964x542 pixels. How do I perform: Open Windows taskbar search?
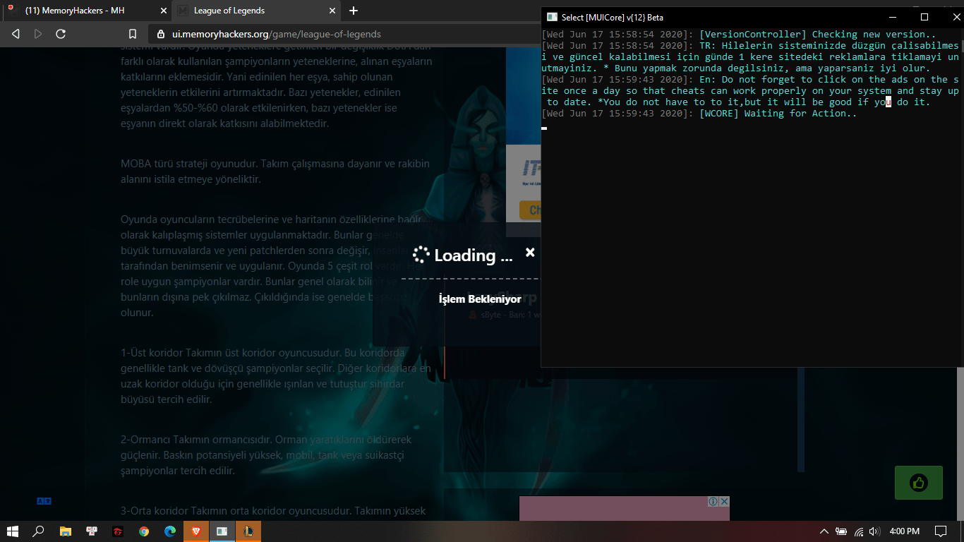click(x=39, y=531)
